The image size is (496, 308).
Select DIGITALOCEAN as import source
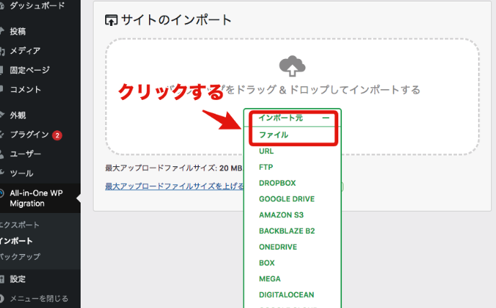pyautogui.click(x=287, y=295)
